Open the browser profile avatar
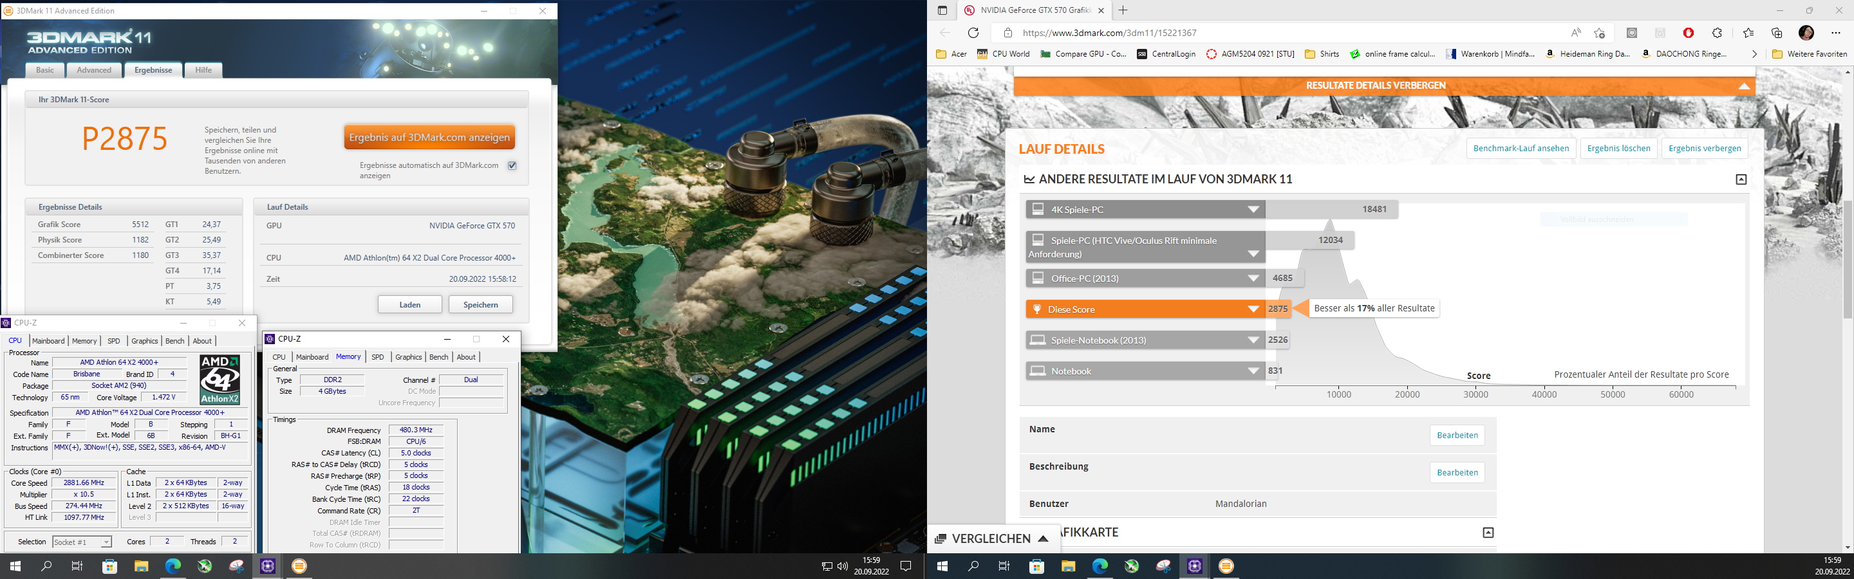1854x579 pixels. coord(1806,33)
